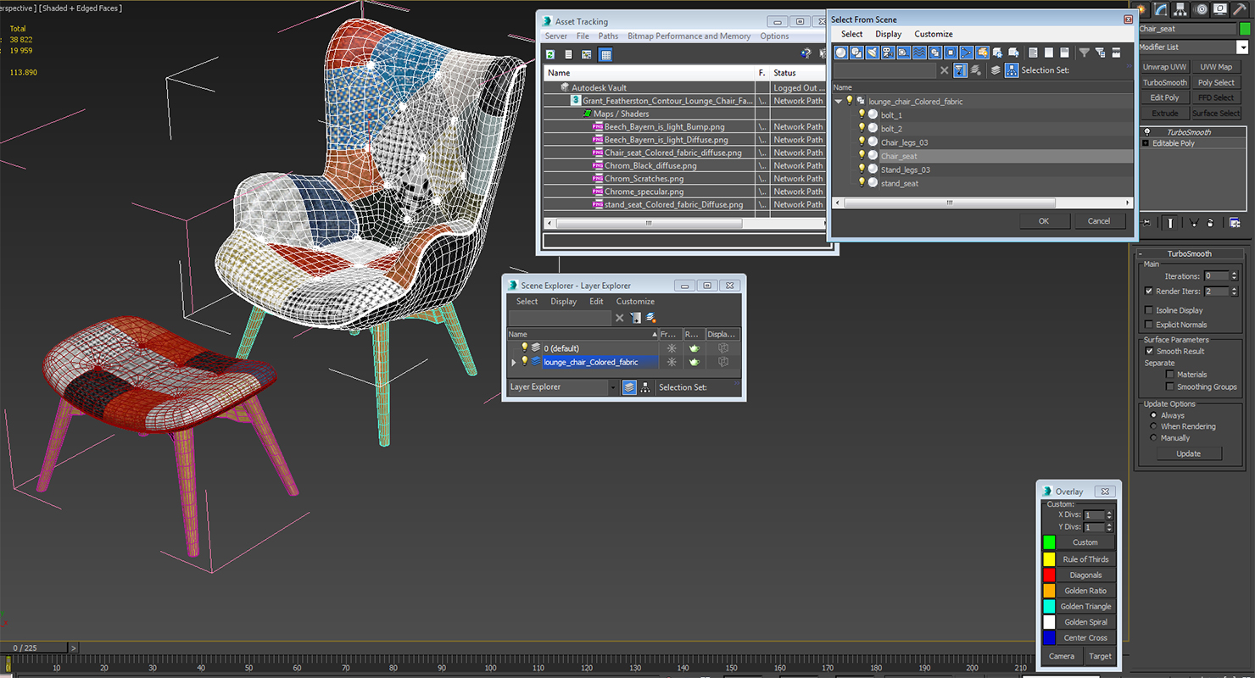Toggle Display Lights filter in Select From Scene
This screenshot has width=1255, height=678.
[872, 53]
